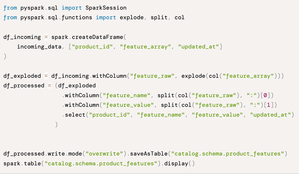299x180 pixels.
Task: Click the df_processed variable being assigned
Action: (24, 86)
